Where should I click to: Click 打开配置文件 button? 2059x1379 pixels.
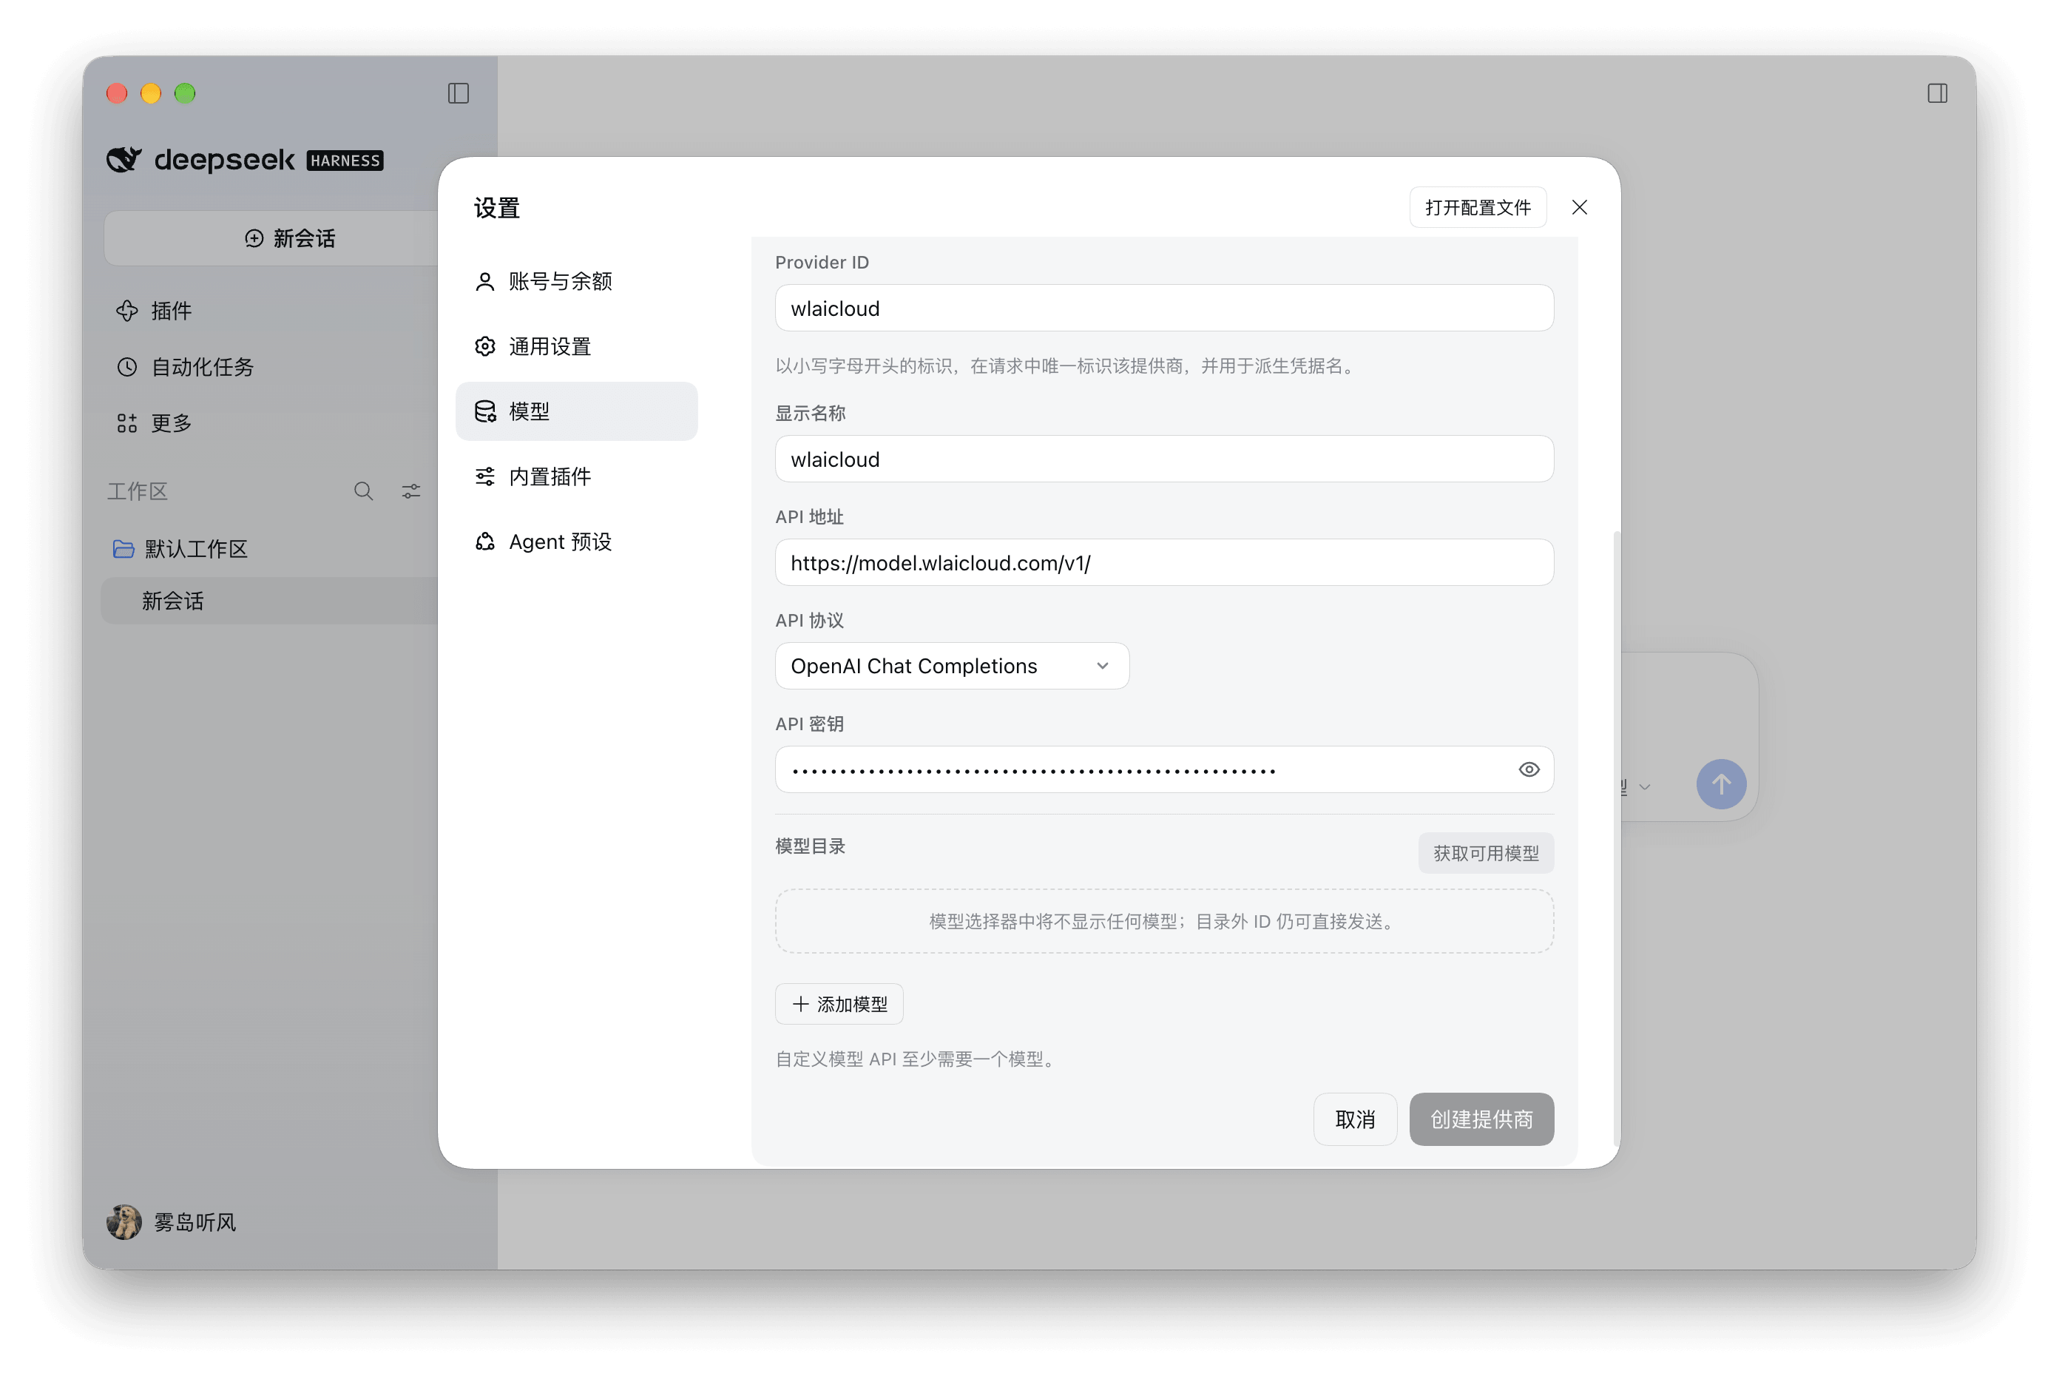(1477, 208)
